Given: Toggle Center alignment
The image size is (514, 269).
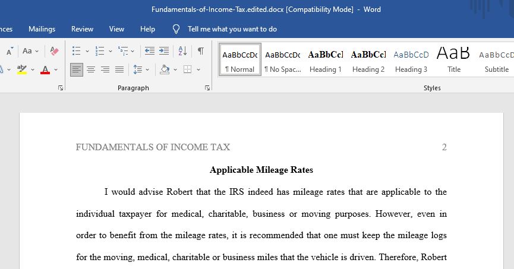Looking at the screenshot, I should (x=91, y=69).
